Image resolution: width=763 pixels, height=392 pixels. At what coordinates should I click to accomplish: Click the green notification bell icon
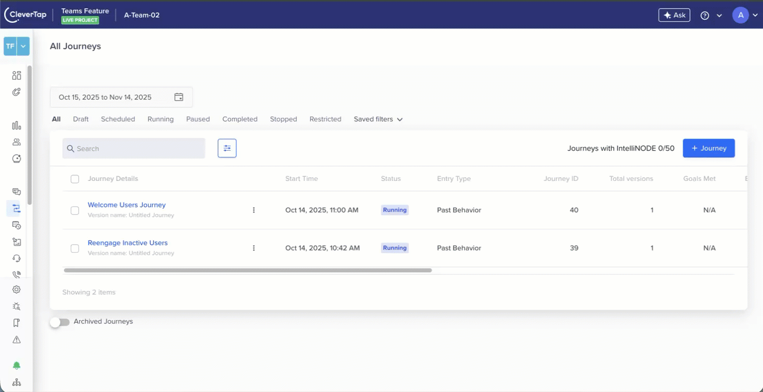[x=16, y=365]
